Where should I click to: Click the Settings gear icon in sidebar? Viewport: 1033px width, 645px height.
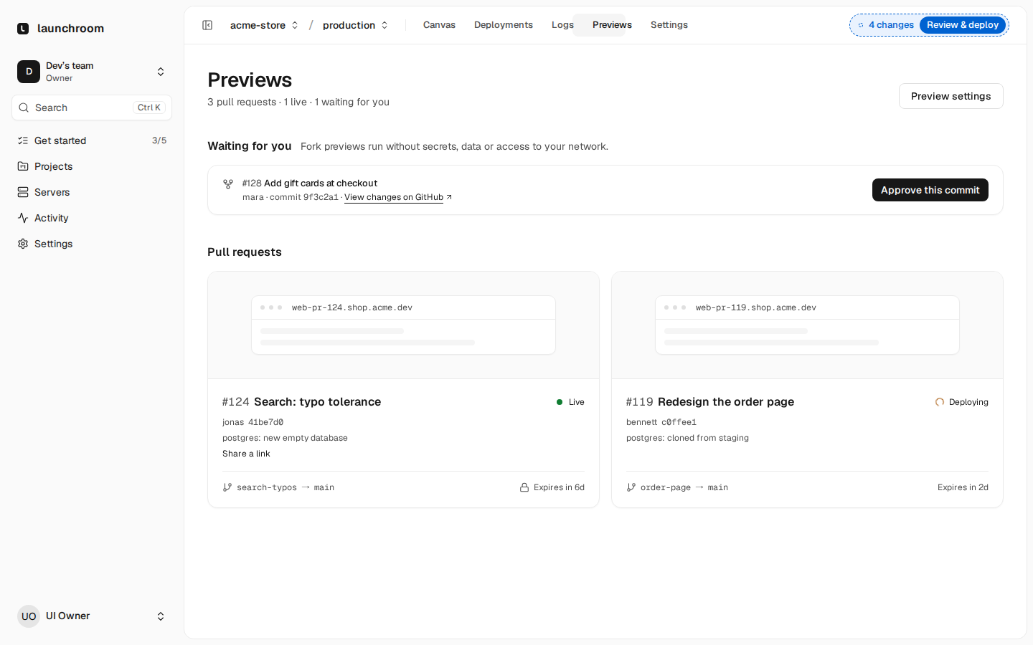(x=23, y=244)
